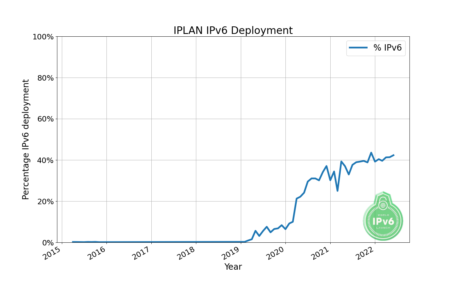Click the line's highest peak near 2022
Image resolution: width=455 pixels, height=303 pixels.
371,153
